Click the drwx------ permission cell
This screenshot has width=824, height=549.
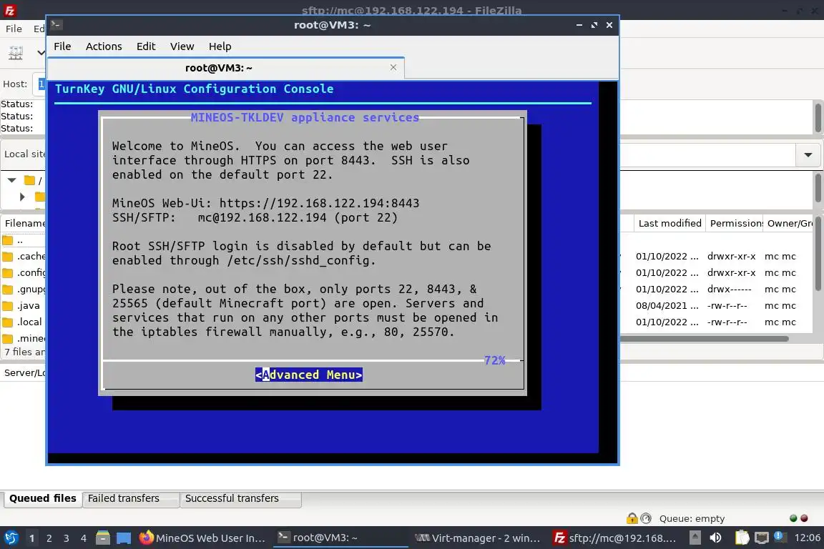pyautogui.click(x=729, y=289)
